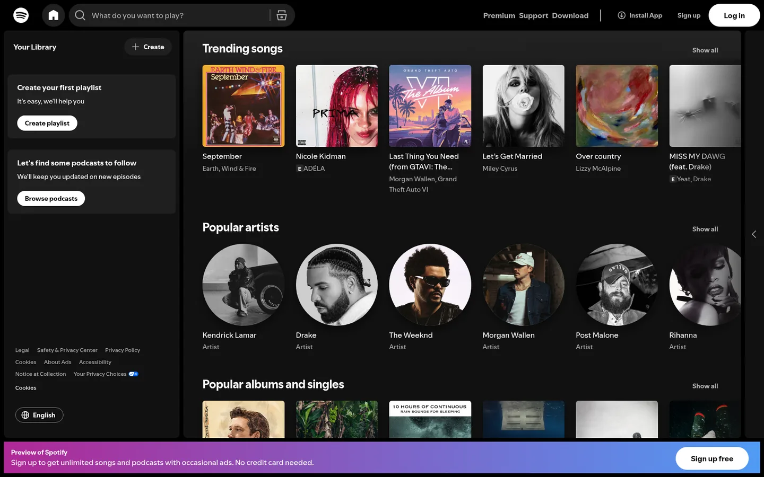This screenshot has height=477, width=764.
Task: Select Install App
Action: click(x=640, y=15)
